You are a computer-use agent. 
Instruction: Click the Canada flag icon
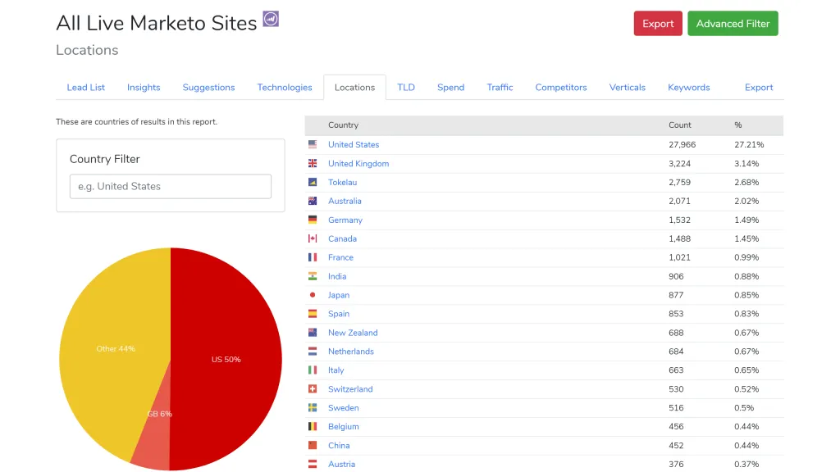tap(313, 238)
